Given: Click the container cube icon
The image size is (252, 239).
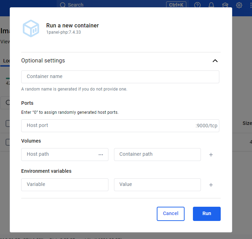Looking at the screenshot, I should (31, 28).
